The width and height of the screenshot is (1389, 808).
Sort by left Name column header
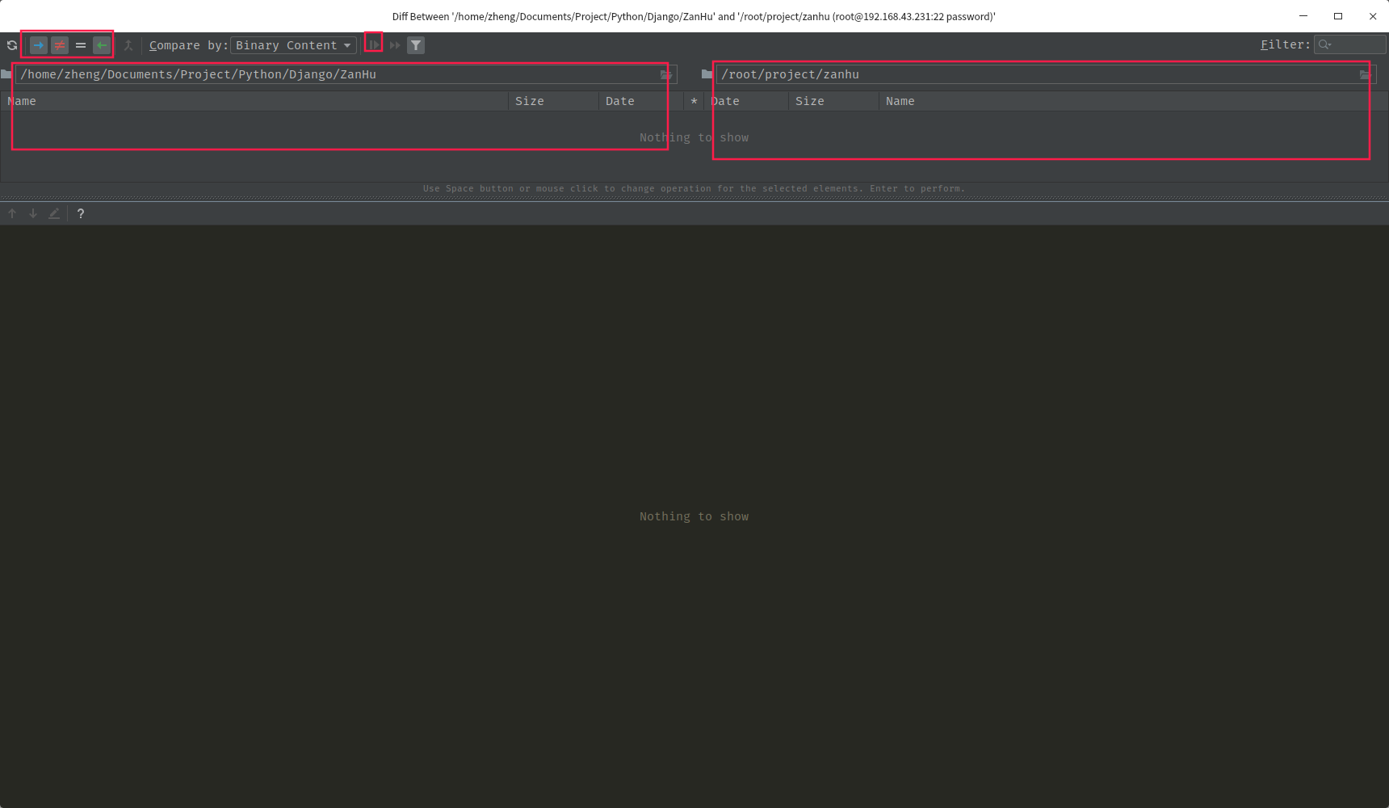(x=254, y=101)
